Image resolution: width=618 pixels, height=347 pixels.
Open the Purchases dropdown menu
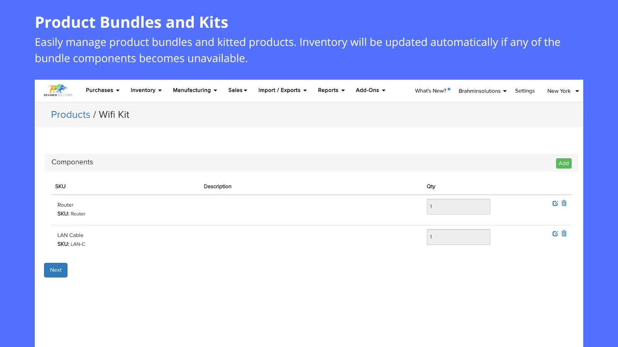[102, 90]
